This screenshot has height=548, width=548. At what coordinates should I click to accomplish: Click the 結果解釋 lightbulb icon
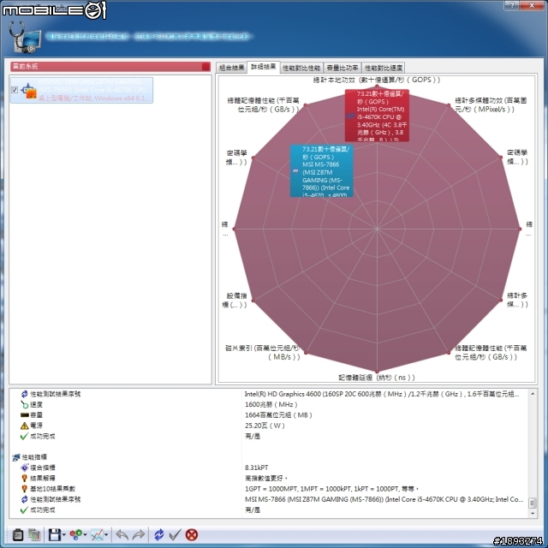point(24,478)
